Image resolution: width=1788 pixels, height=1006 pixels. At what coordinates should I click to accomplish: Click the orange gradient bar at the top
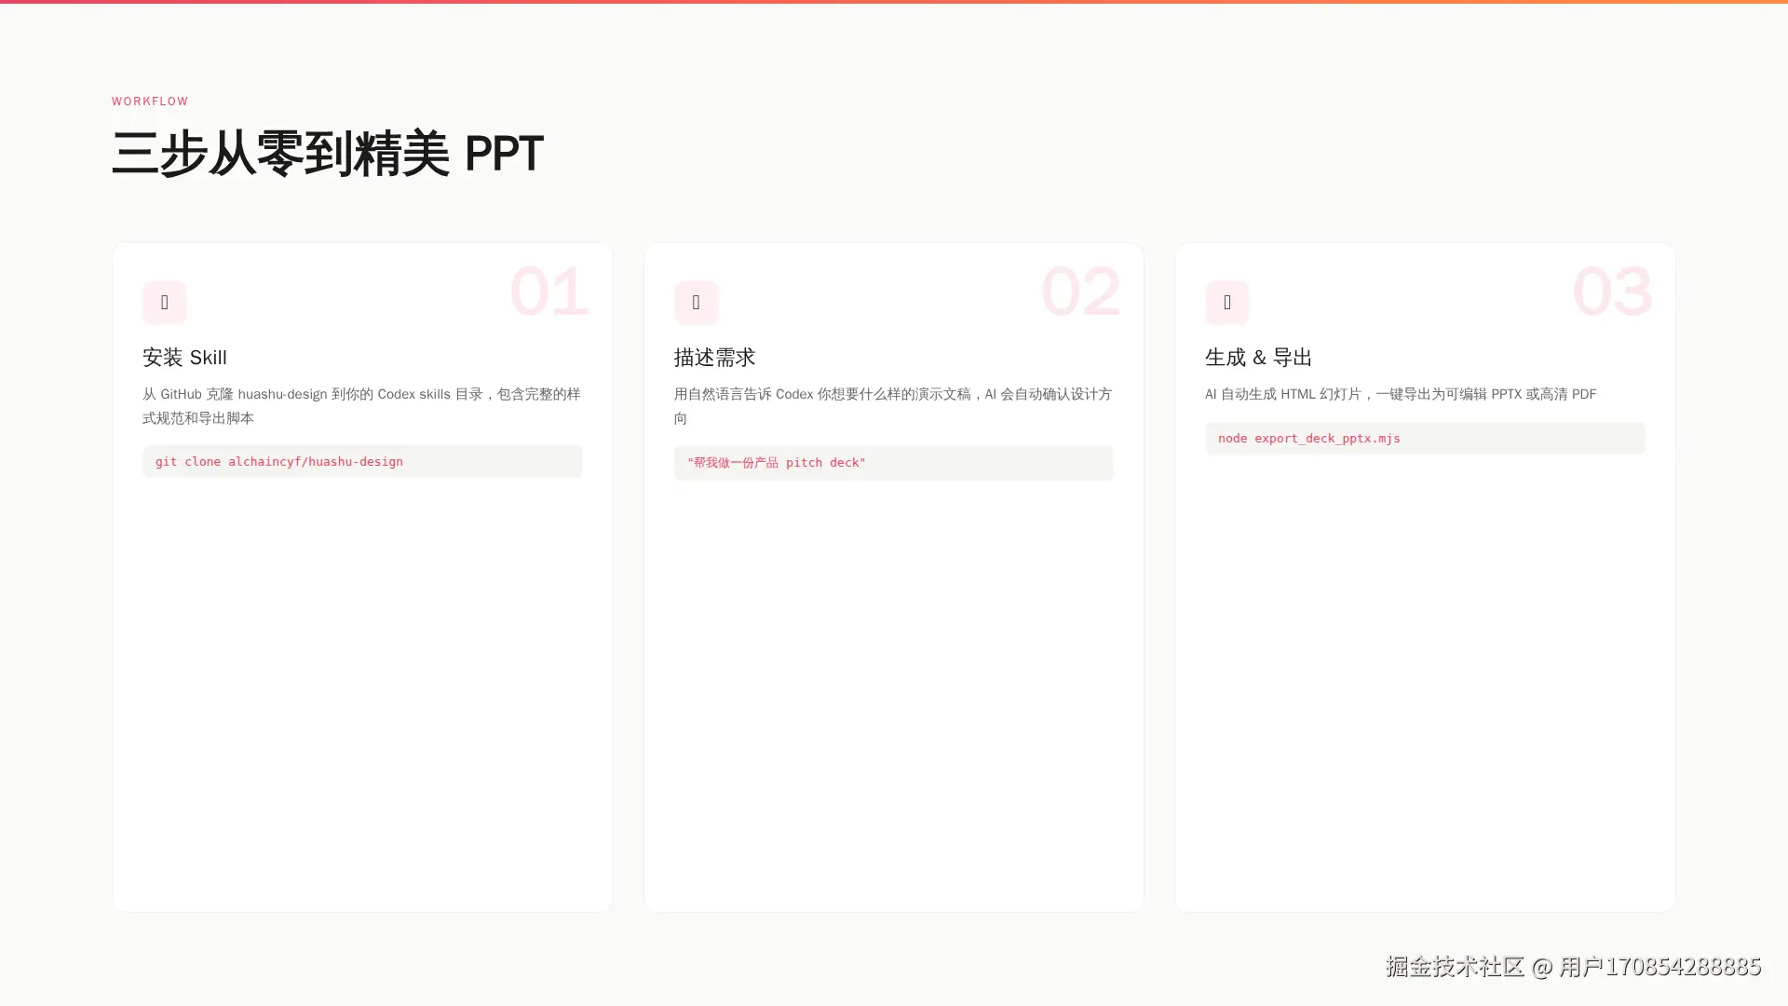tap(894, 2)
